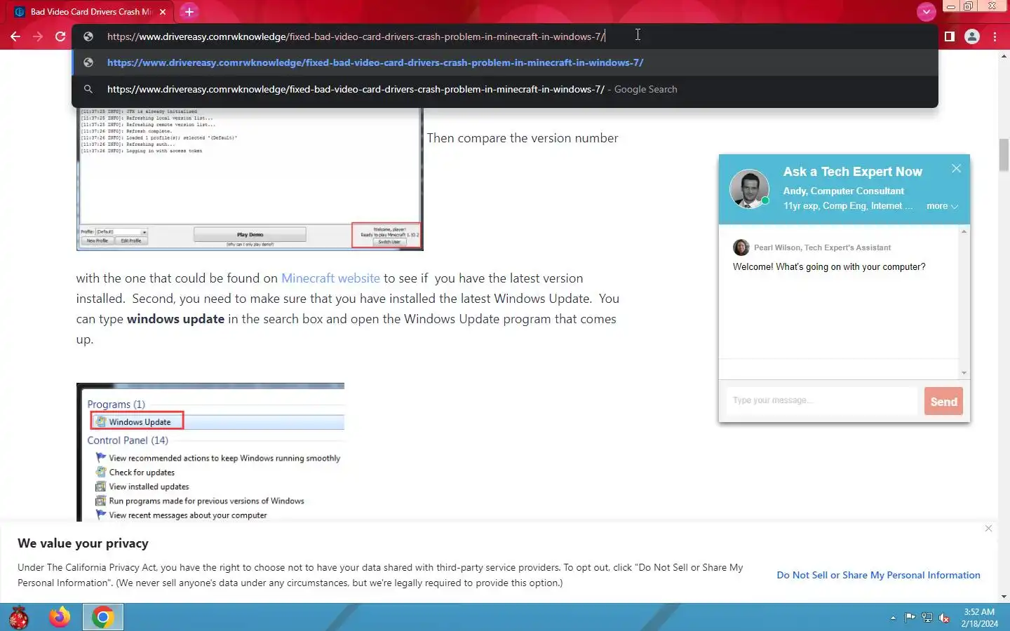
Task: Click the 'Welcome! What's going on' chat message
Action: pyautogui.click(x=829, y=267)
